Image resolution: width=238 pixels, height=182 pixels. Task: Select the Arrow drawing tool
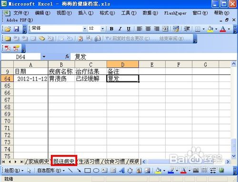79,171
